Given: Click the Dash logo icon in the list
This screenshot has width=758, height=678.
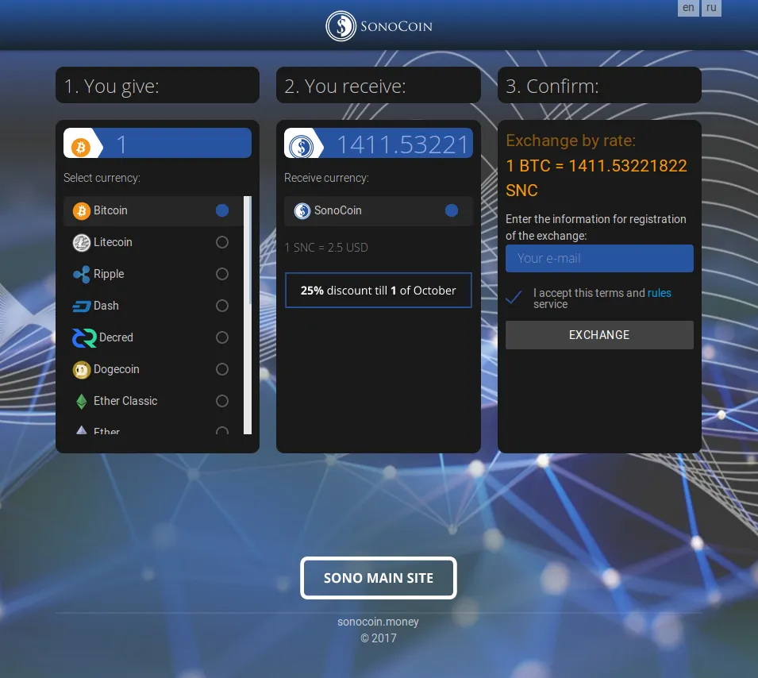Looking at the screenshot, I should (81, 306).
